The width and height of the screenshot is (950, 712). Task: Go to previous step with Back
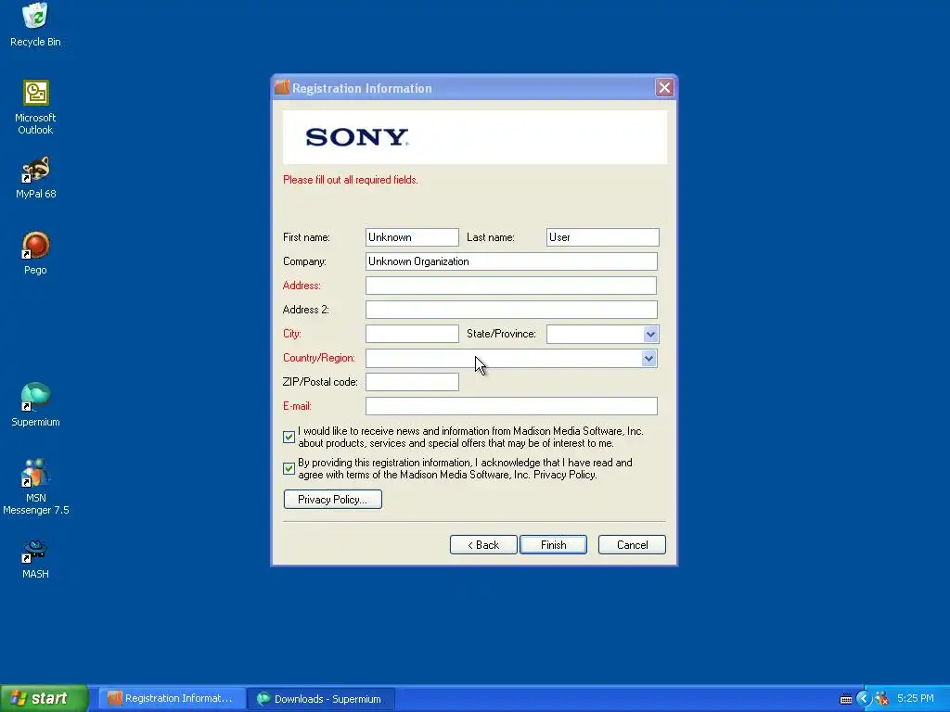(483, 545)
